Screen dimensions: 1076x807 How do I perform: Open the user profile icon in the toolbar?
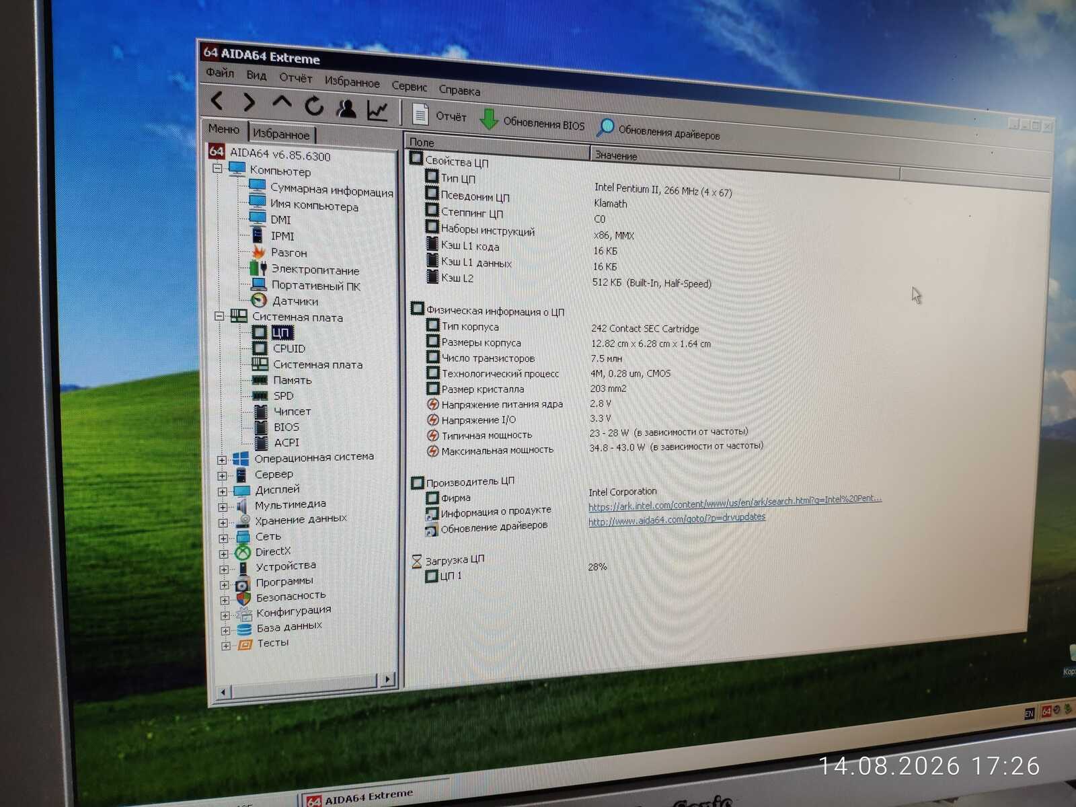[346, 108]
